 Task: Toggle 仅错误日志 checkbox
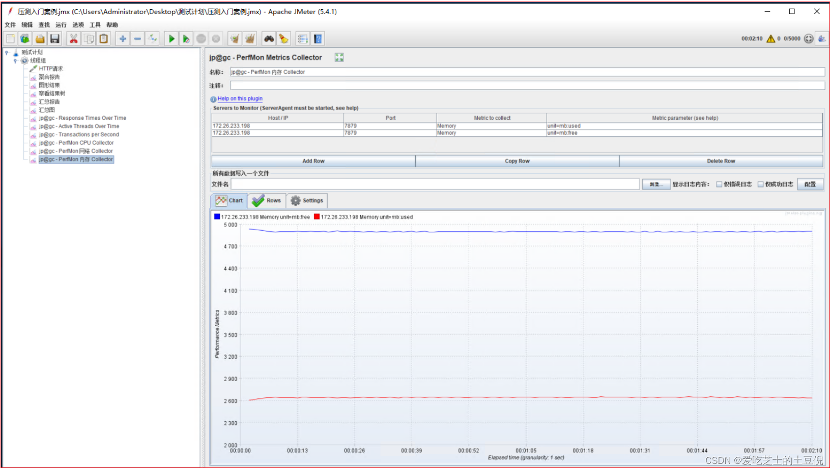719,184
